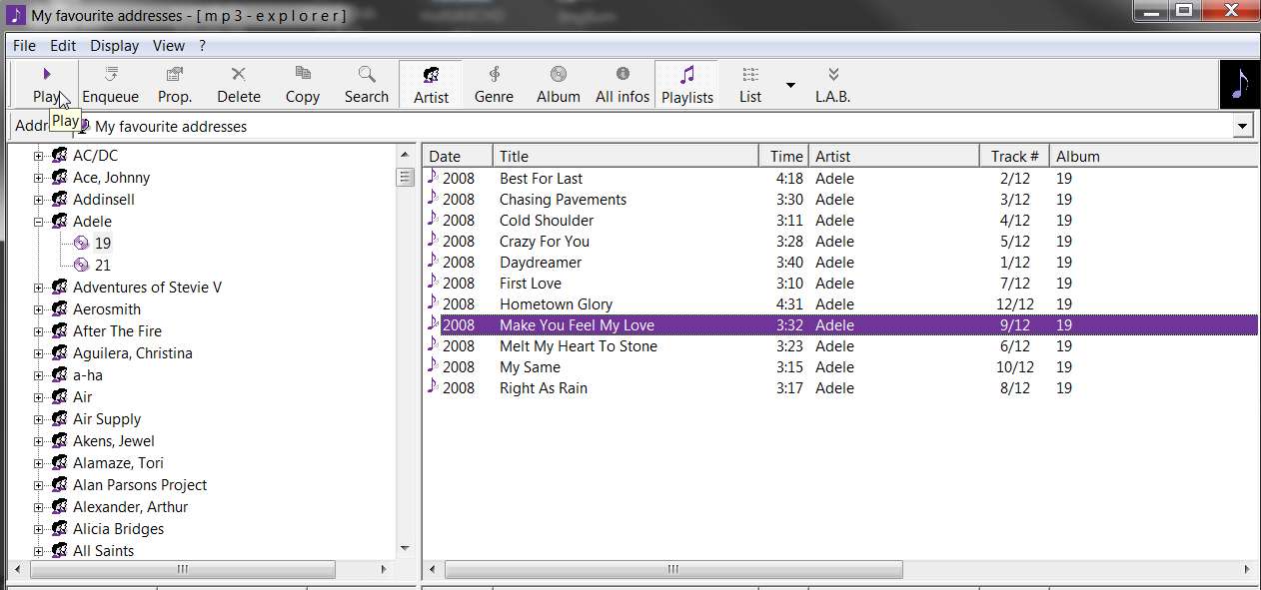Image resolution: width=1261 pixels, height=590 pixels.
Task: Click the All Saints artist icon
Action: pos(59,551)
